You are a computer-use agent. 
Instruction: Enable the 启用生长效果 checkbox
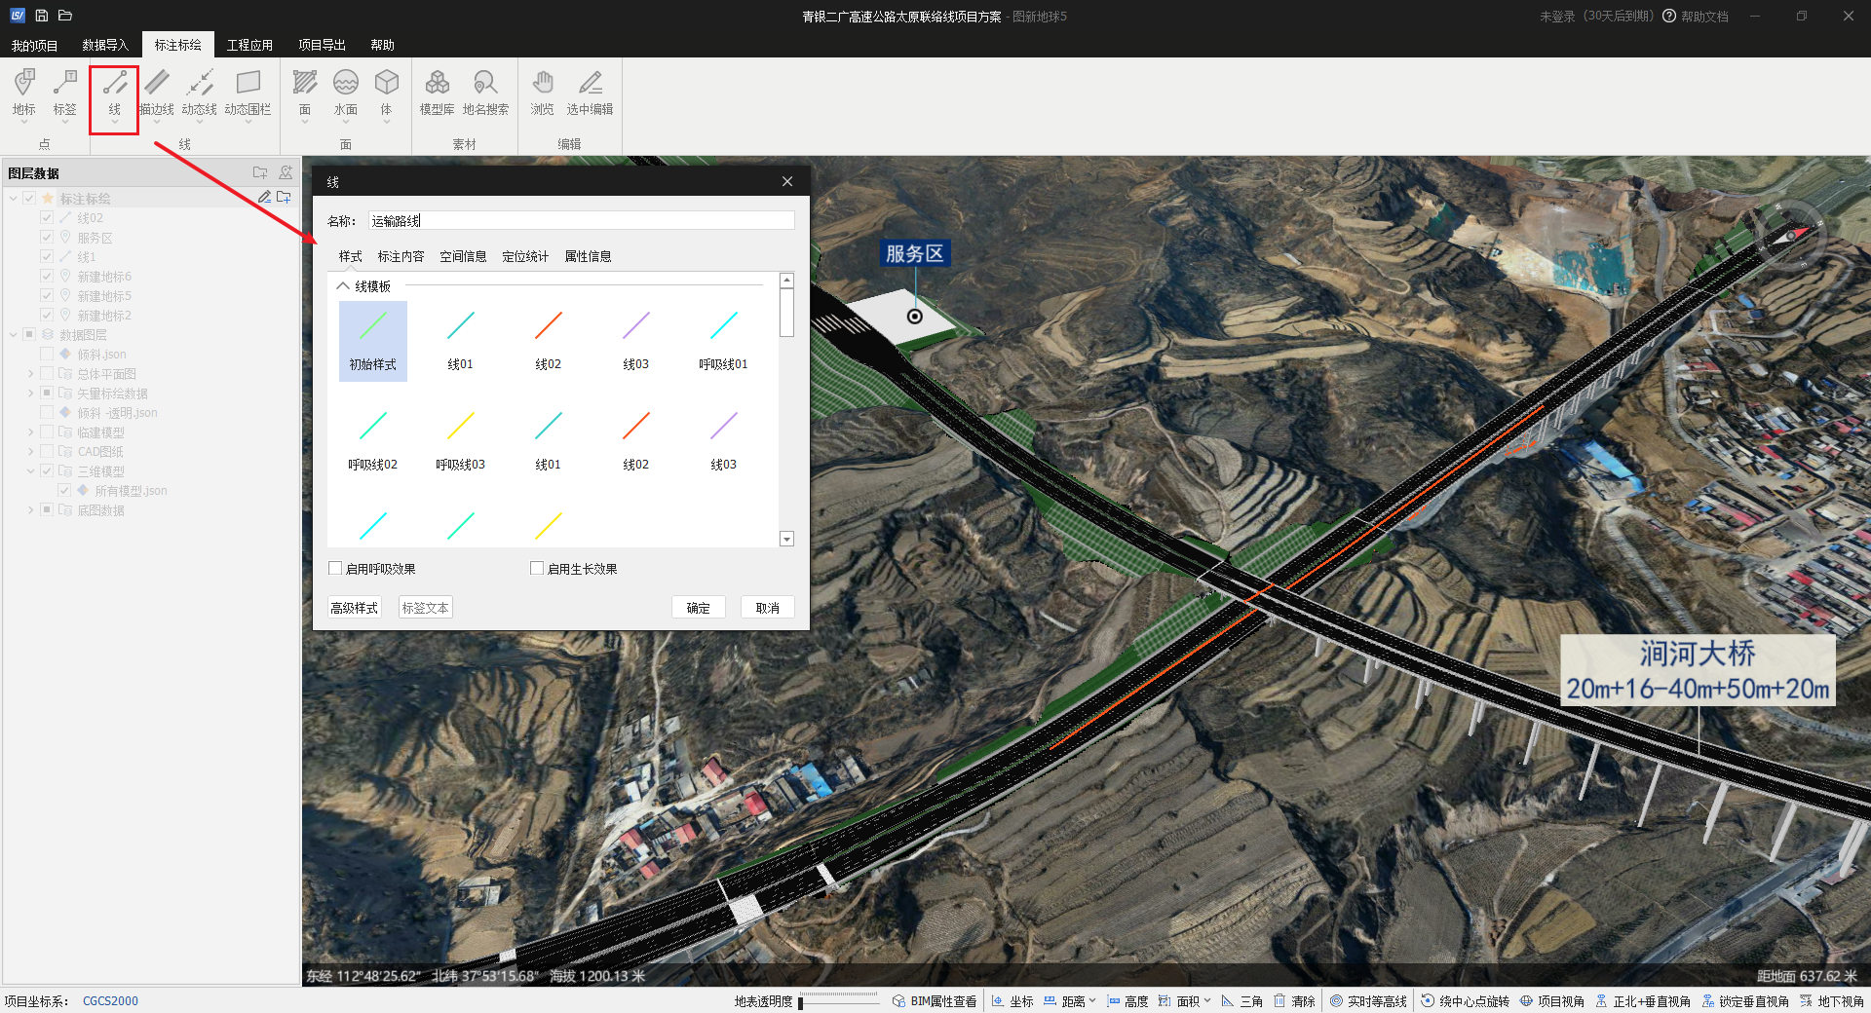click(537, 569)
